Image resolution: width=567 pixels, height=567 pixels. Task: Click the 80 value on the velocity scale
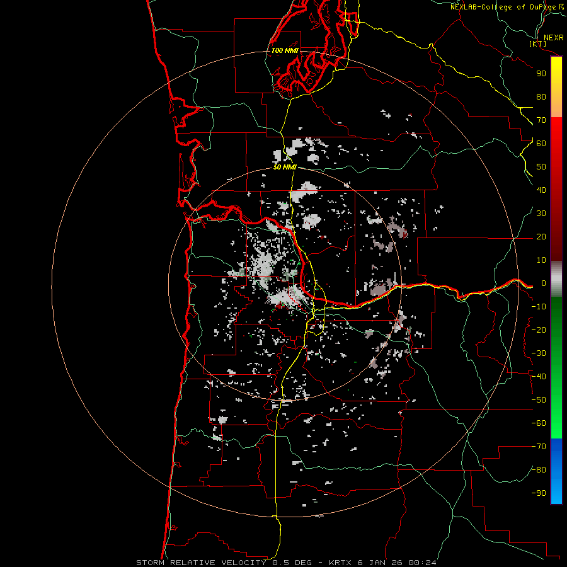point(541,96)
